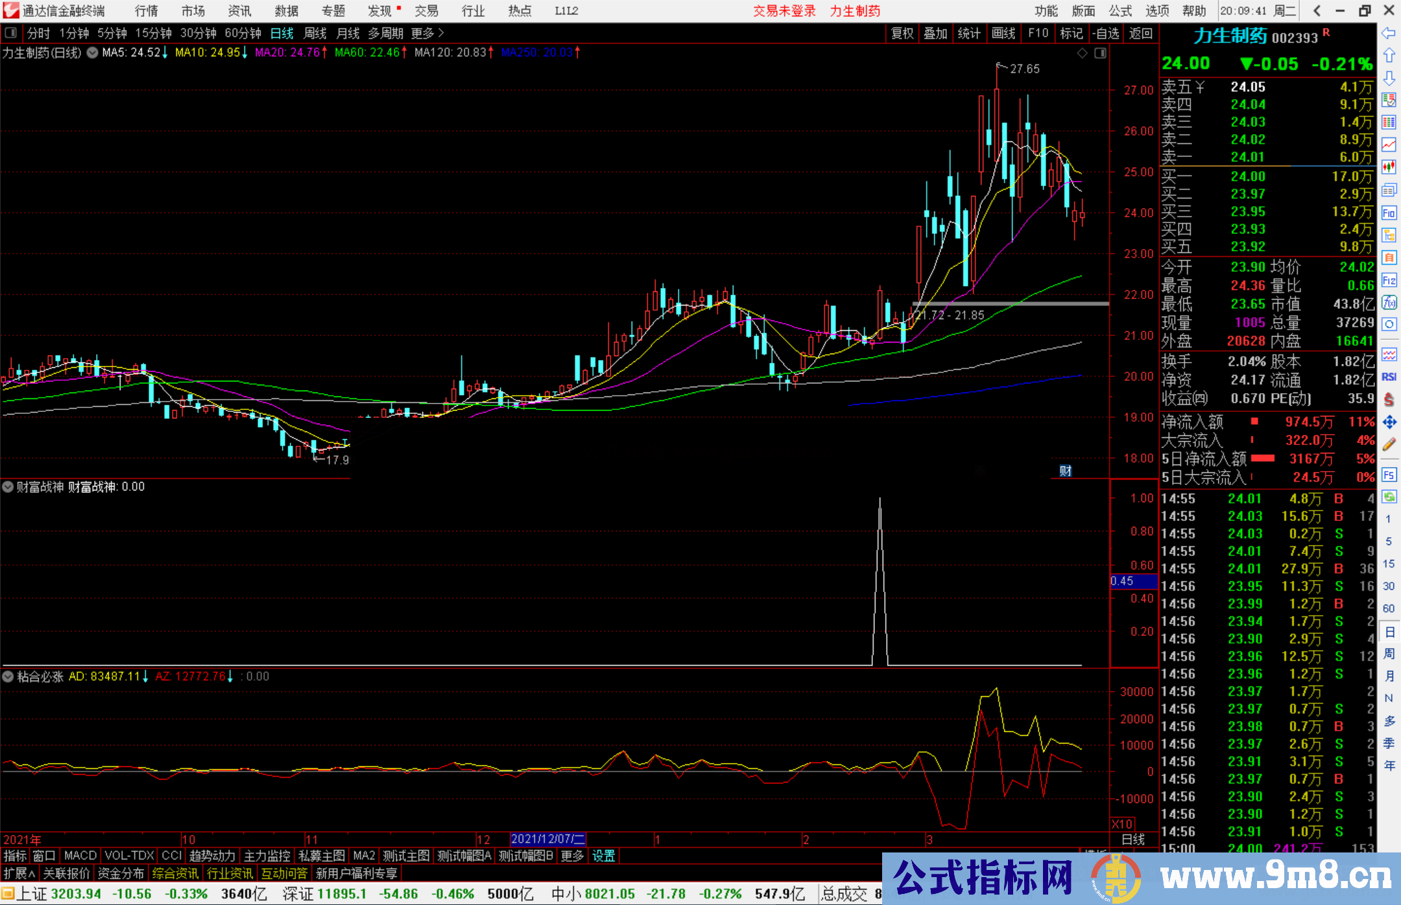Click the 复权 button
Viewport: 1401px width, 905px height.
(x=902, y=33)
